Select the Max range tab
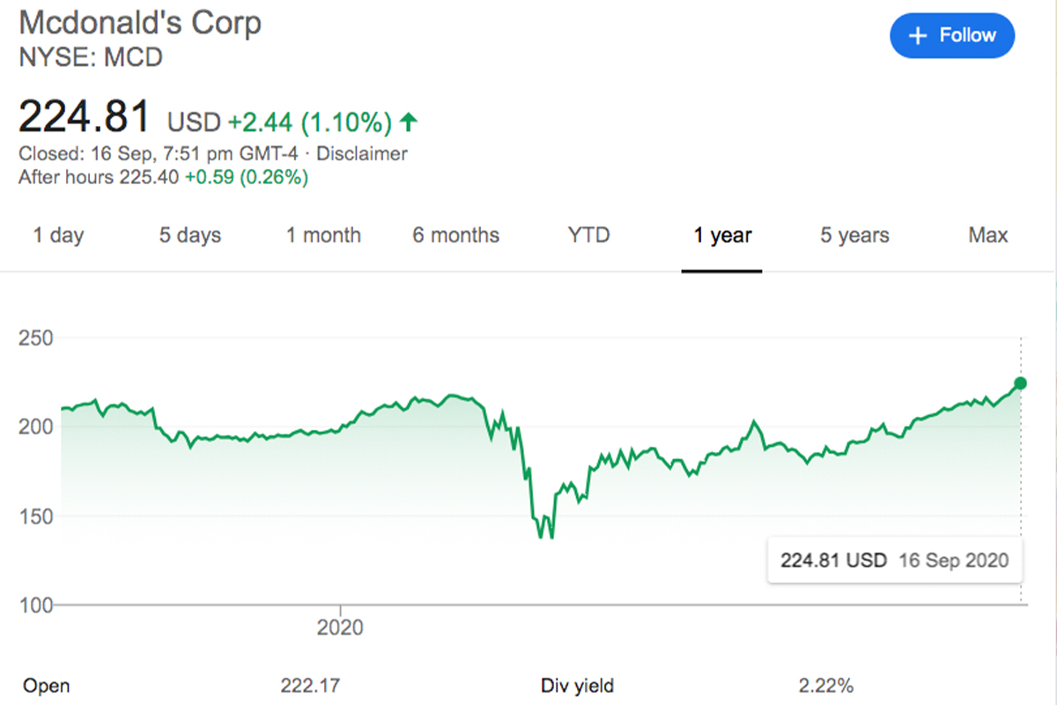 tap(987, 235)
